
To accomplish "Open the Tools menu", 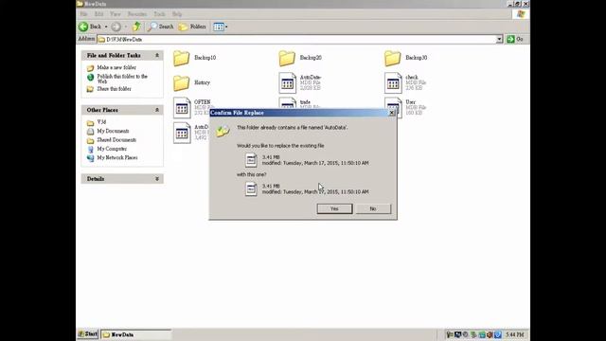I will click(x=159, y=14).
